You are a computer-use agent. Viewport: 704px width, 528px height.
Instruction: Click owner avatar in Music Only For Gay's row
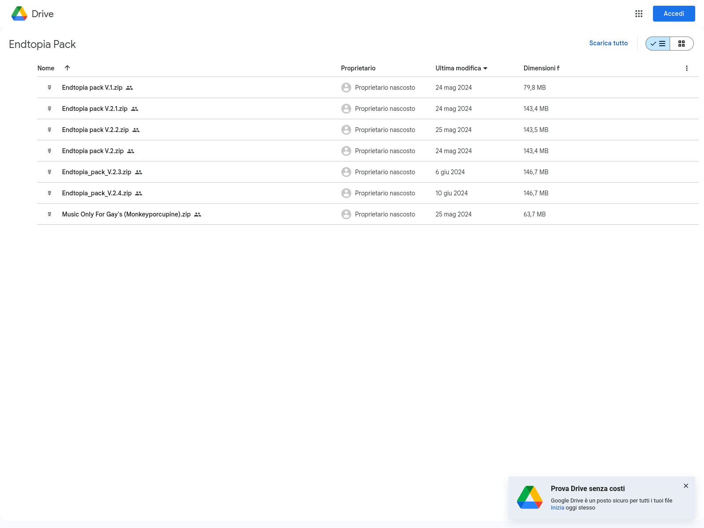pyautogui.click(x=346, y=214)
